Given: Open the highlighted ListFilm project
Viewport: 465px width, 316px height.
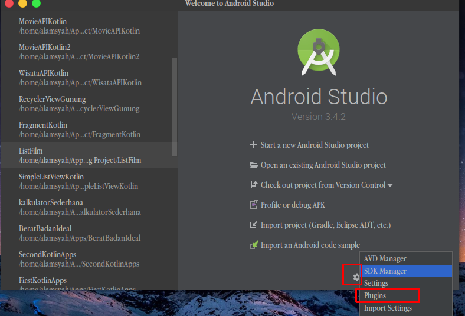Looking at the screenshot, I should (89, 155).
